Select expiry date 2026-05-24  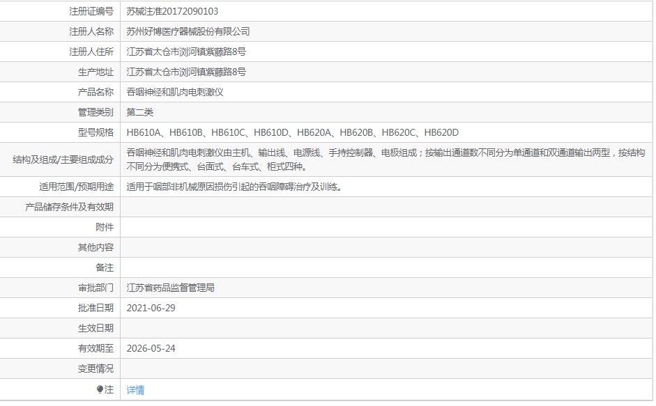point(151,348)
